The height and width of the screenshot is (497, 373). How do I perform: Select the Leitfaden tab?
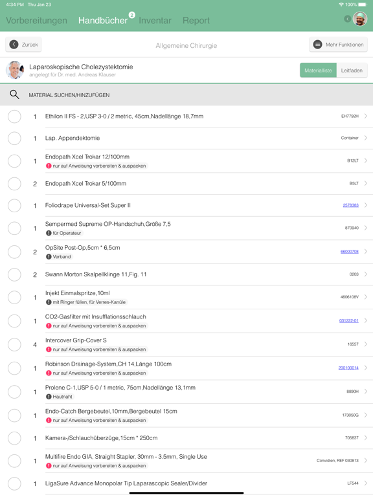[x=352, y=71]
